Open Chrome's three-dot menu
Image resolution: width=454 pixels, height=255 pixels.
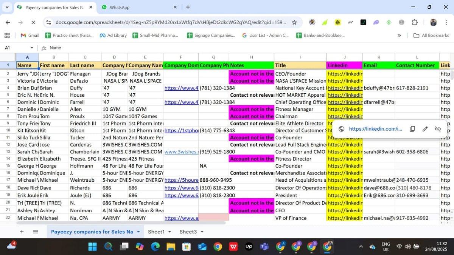pos(445,22)
